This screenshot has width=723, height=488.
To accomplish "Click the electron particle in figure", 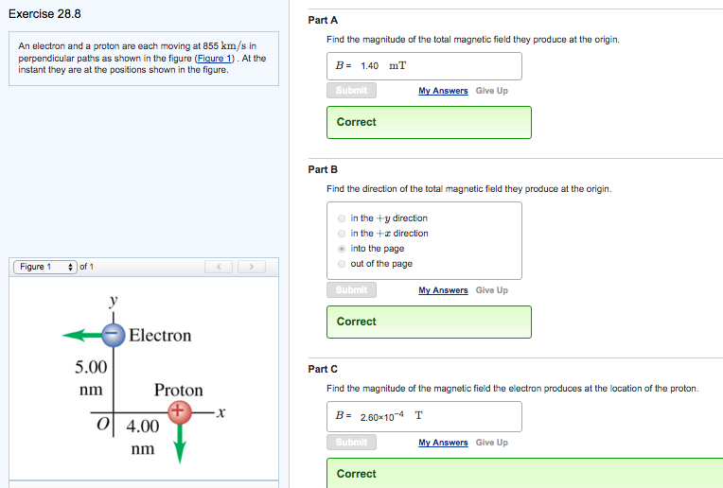I will click(114, 334).
